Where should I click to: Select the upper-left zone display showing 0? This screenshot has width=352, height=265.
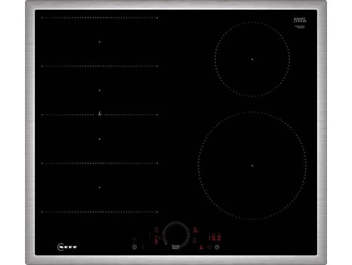157,230
